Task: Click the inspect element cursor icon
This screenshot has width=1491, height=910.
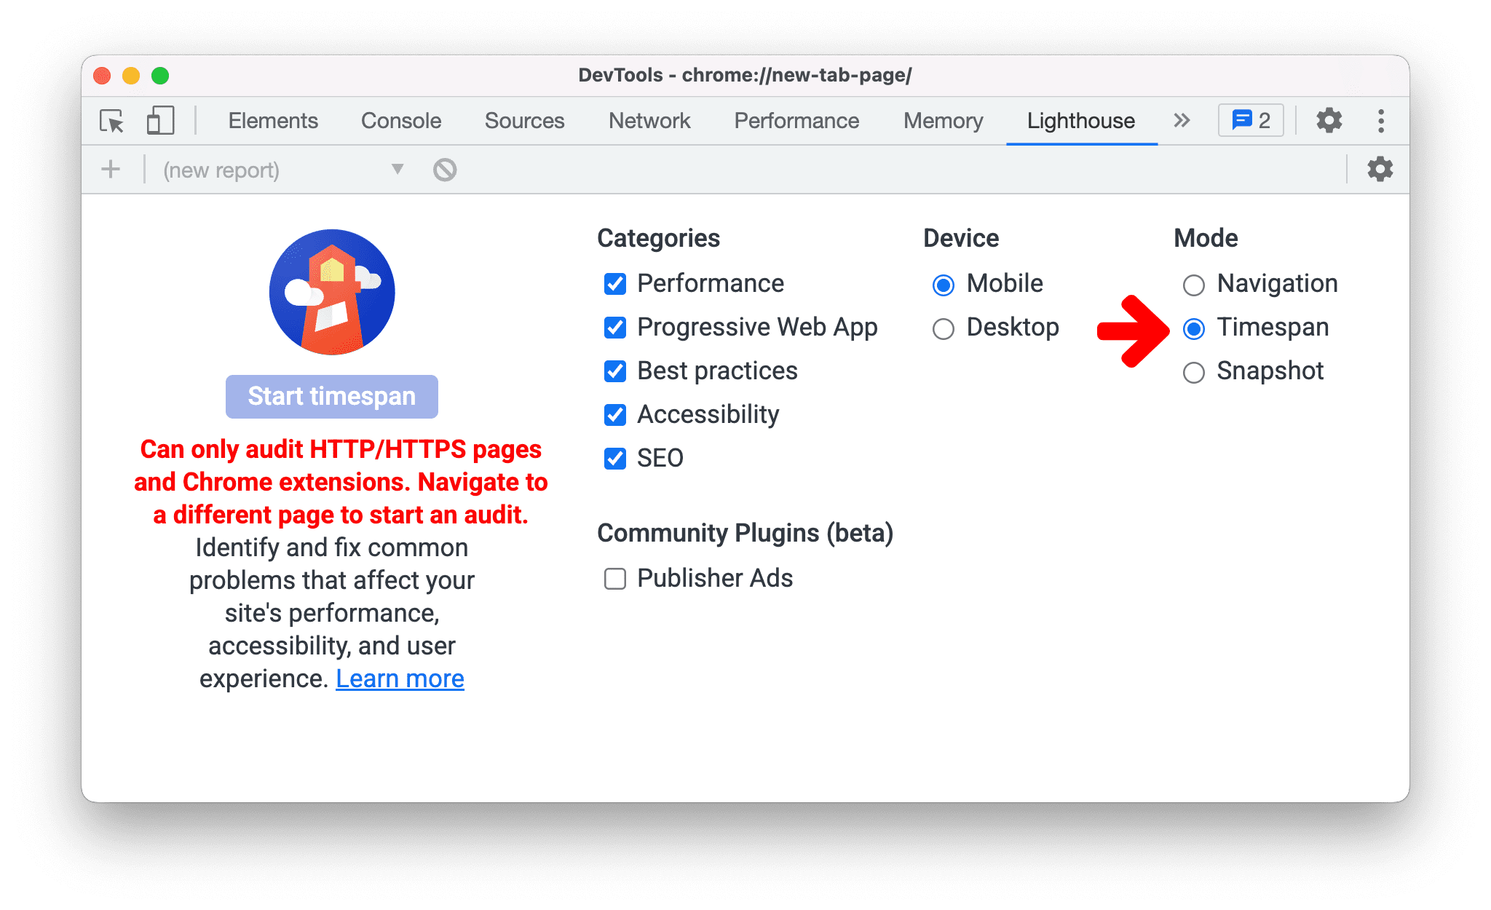Action: tap(111, 119)
